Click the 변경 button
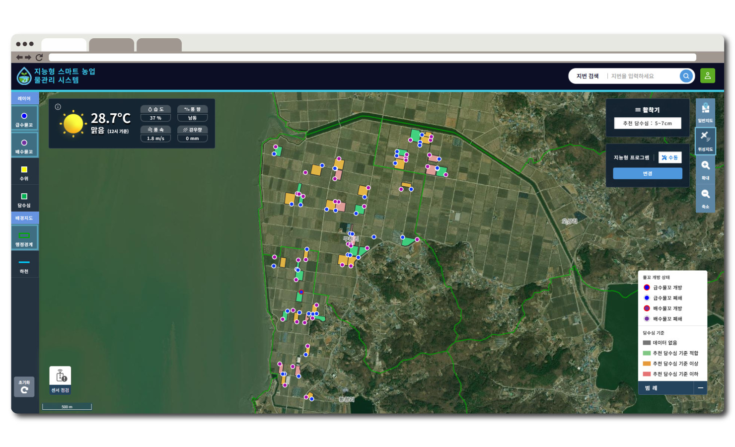 click(647, 173)
